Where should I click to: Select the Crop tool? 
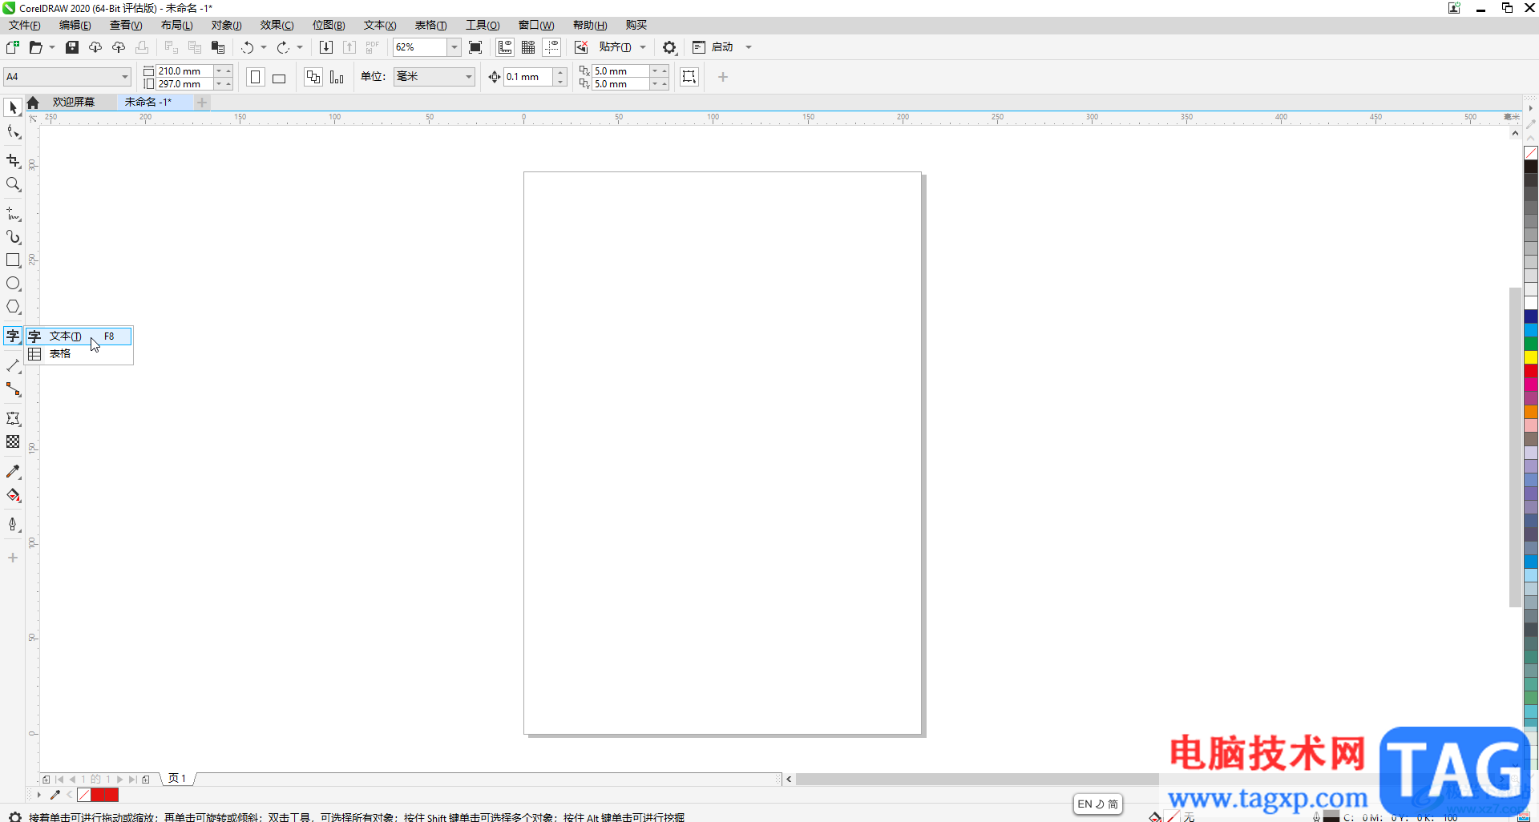pyautogui.click(x=13, y=161)
